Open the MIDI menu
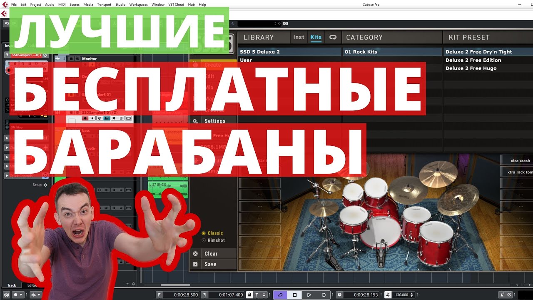The height and width of the screenshot is (300, 533). coord(62,5)
